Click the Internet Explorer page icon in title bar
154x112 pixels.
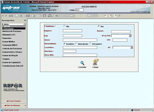[2, 2]
